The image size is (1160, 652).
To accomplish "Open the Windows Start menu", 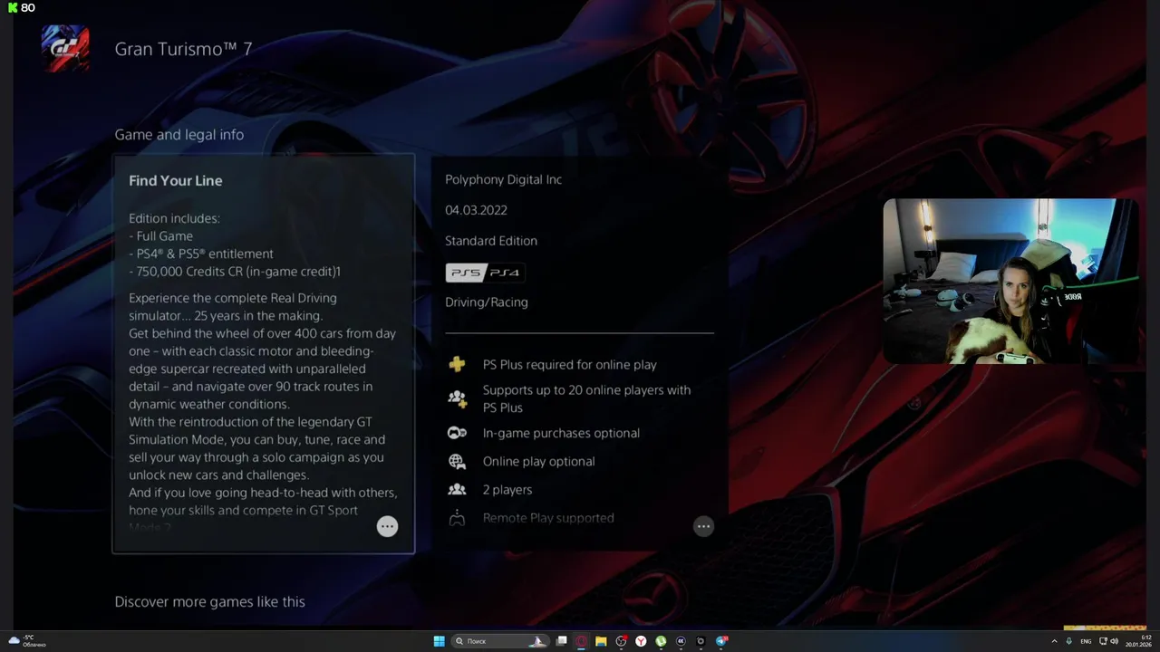I will pyautogui.click(x=439, y=641).
